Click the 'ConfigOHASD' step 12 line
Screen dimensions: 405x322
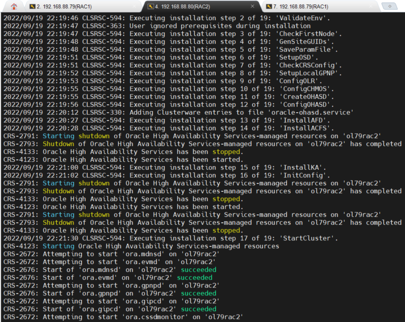point(169,105)
